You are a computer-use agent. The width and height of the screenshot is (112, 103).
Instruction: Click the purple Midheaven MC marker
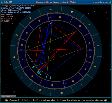49,18
